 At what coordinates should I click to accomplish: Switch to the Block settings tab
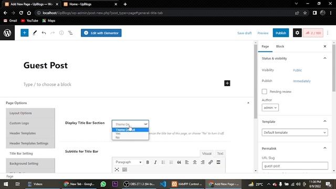(280, 46)
